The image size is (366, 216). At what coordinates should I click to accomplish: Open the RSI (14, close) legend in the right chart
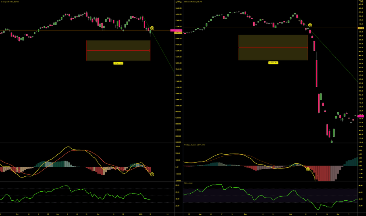[188, 183]
